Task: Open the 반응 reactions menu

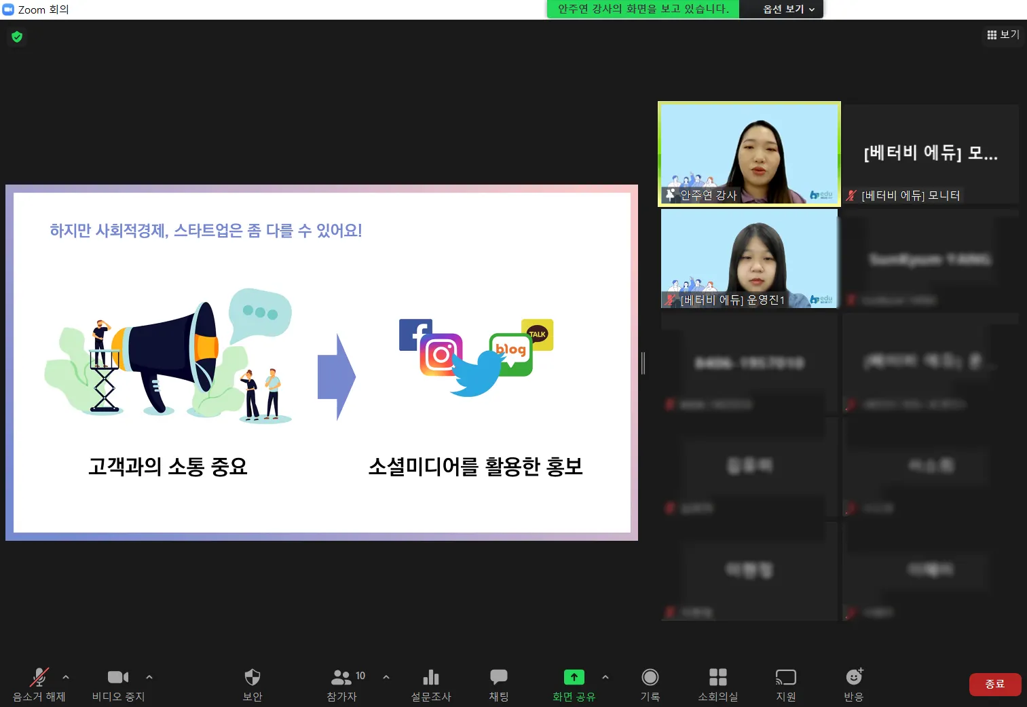Action: coord(854,684)
